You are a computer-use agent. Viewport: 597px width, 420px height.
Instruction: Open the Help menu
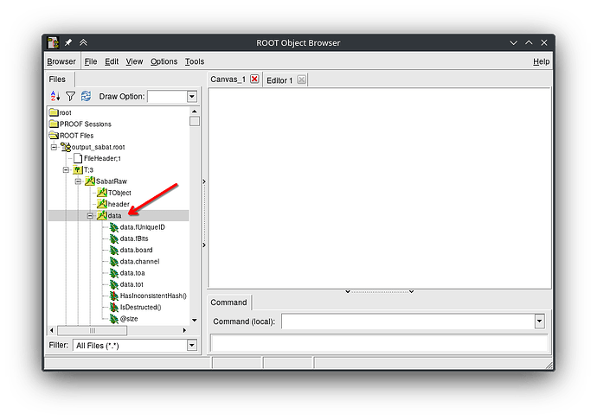(x=541, y=61)
